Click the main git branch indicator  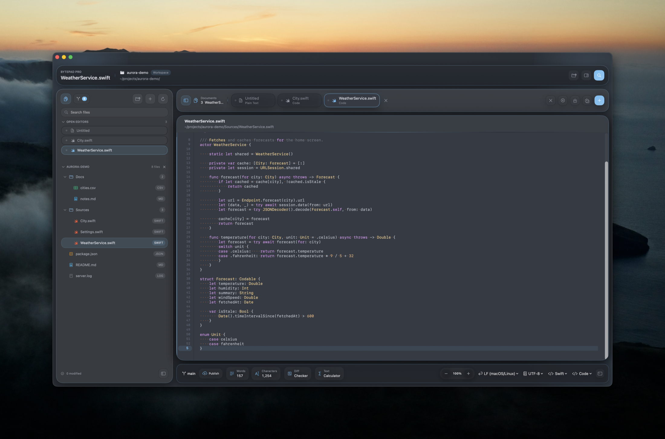point(189,373)
